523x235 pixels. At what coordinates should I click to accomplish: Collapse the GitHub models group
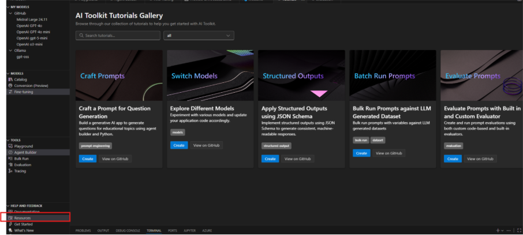(x=10, y=13)
